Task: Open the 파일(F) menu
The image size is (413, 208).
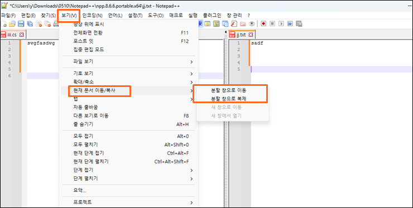Action: pyautogui.click(x=9, y=15)
